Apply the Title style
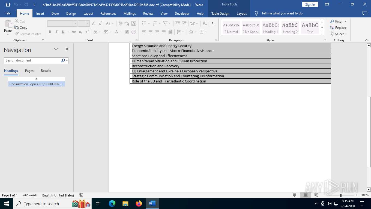The width and height of the screenshot is (371, 209). tap(310, 27)
